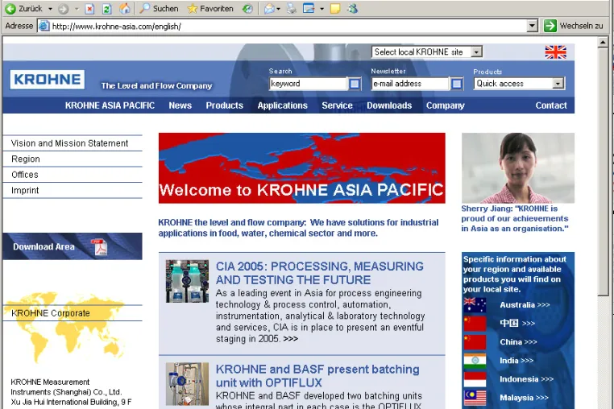The height and width of the screenshot is (409, 614).
Task: Open the Messenger people icon
Action: pyautogui.click(x=352, y=9)
